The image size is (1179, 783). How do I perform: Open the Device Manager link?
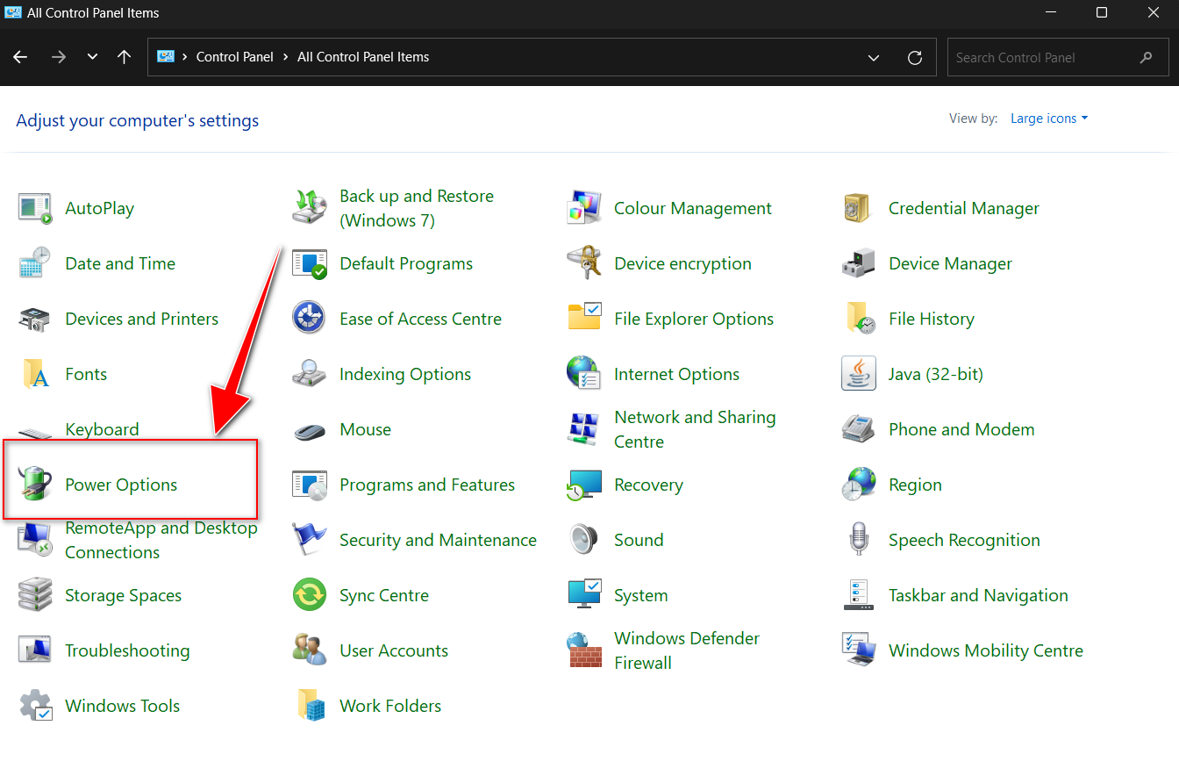950,264
